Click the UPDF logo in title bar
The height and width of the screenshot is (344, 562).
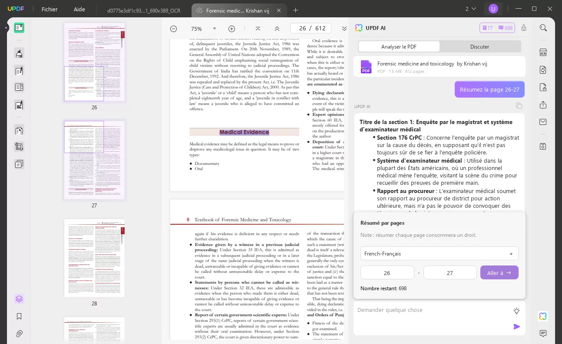(15, 9)
